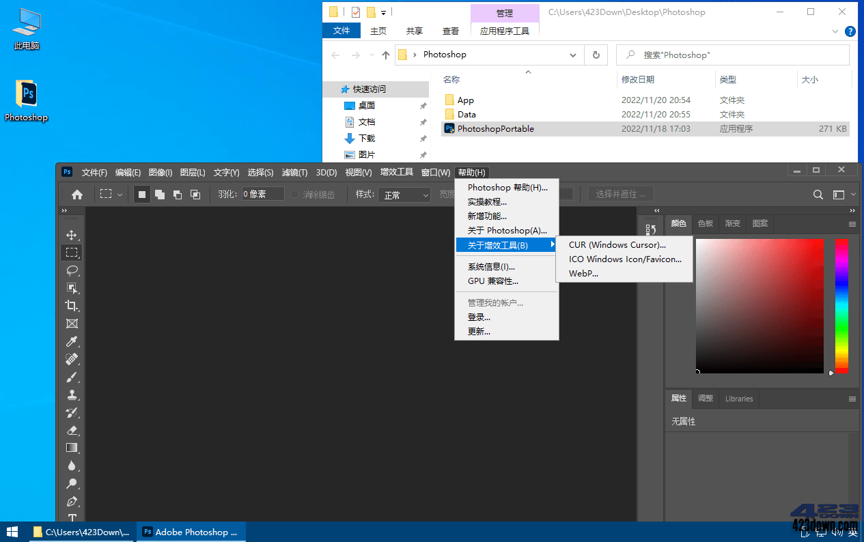
Task: Click the 选择并遮住 button
Action: tap(620, 194)
